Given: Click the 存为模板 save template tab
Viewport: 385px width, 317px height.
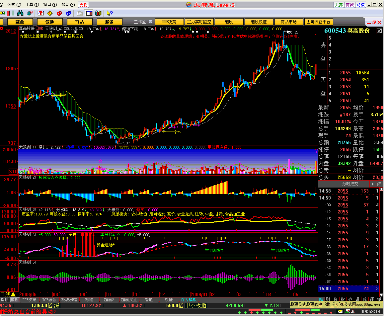Looking at the screenshot, I should 189,299.
